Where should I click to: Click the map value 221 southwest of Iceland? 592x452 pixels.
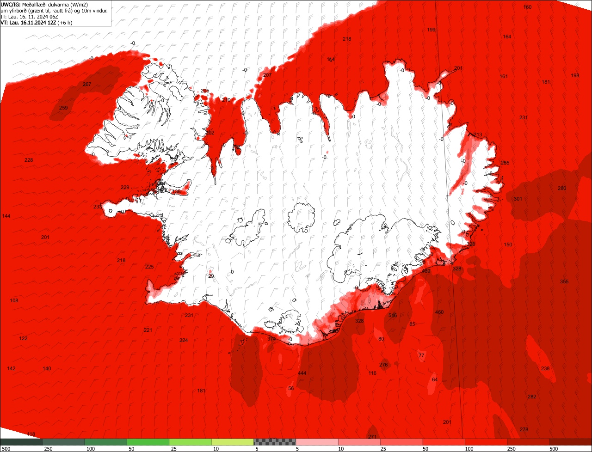pos(148,330)
